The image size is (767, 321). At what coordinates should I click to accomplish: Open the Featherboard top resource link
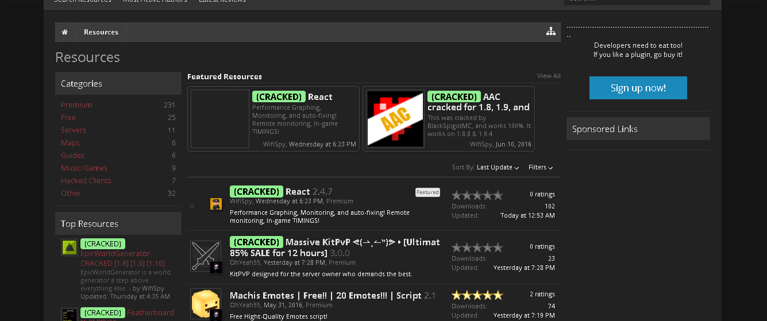pos(150,312)
